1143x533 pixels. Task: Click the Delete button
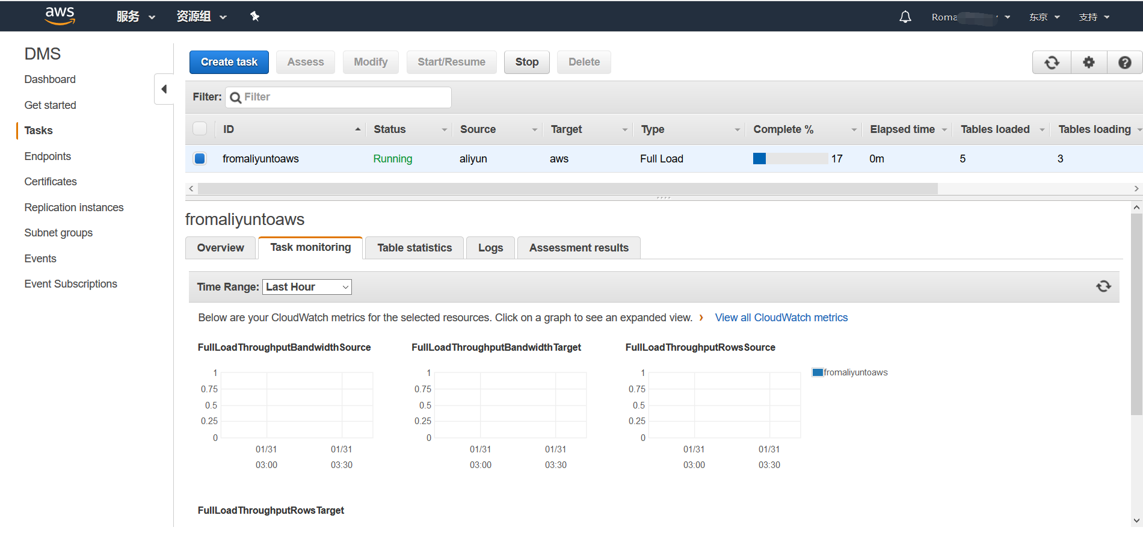tap(584, 62)
